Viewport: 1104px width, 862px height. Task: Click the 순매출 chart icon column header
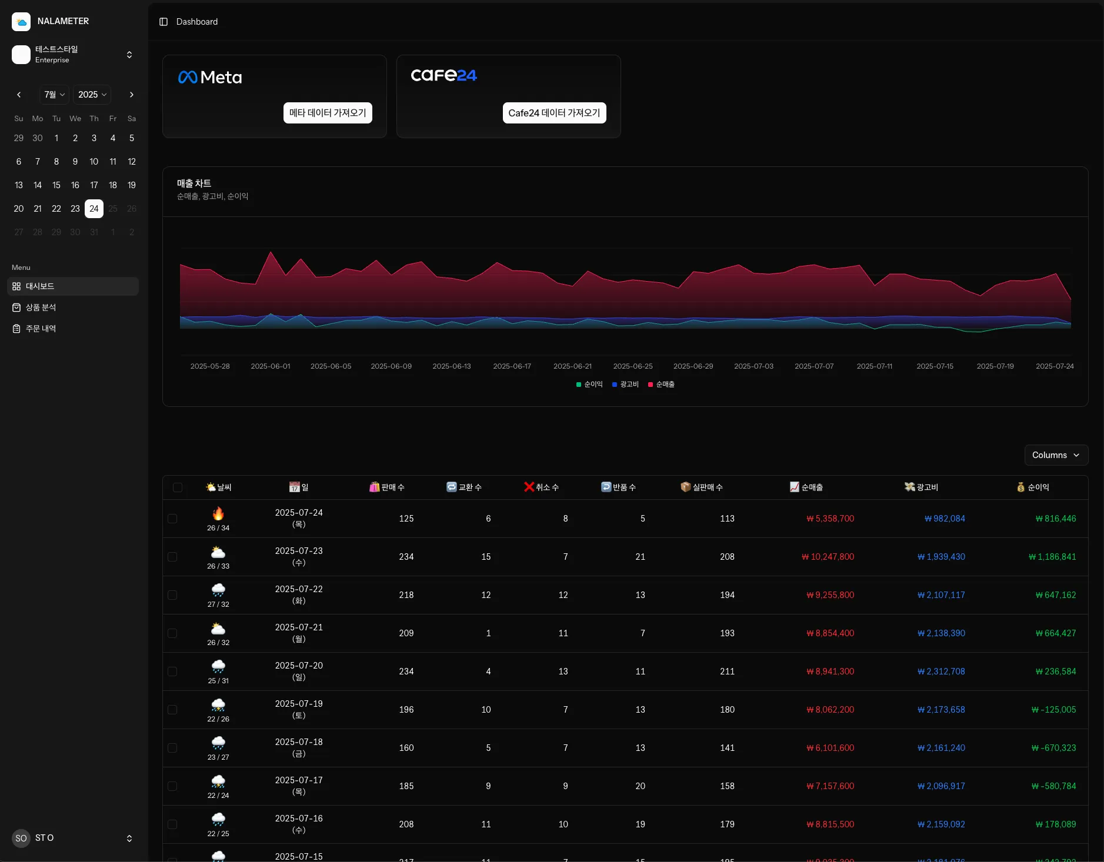[806, 487]
